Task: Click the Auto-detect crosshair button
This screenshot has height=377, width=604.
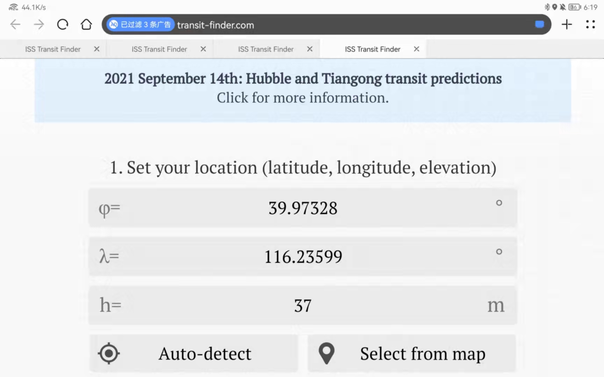Action: [x=194, y=353]
